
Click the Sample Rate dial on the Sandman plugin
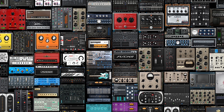click(x=81, y=58)
